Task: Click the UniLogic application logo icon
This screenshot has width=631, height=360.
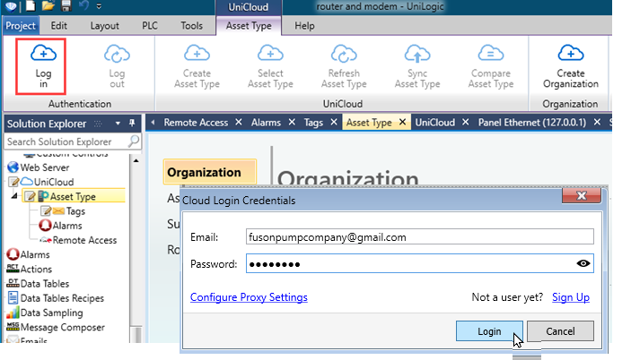Action: tap(12, 6)
